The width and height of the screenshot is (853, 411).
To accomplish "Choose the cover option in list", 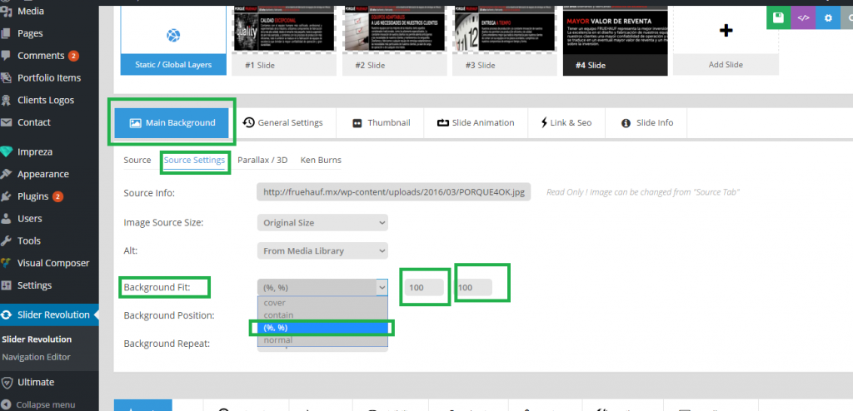I will [275, 303].
